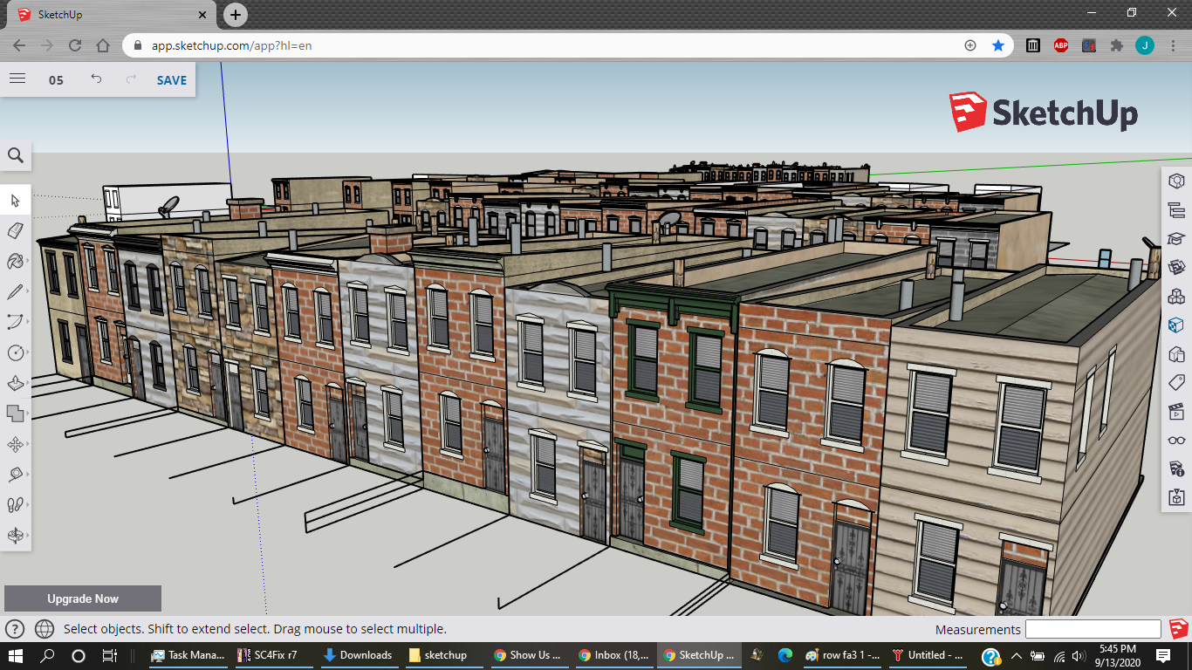Select the Eraser tool in left toolbar

click(16, 230)
